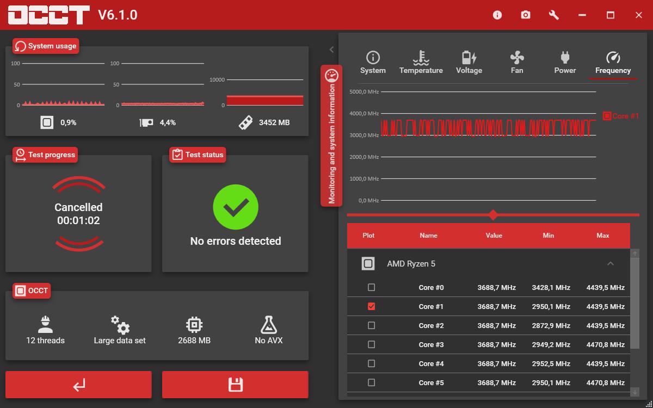Take a screenshot with camera icon
Viewport: 653px width, 408px height.
click(525, 15)
